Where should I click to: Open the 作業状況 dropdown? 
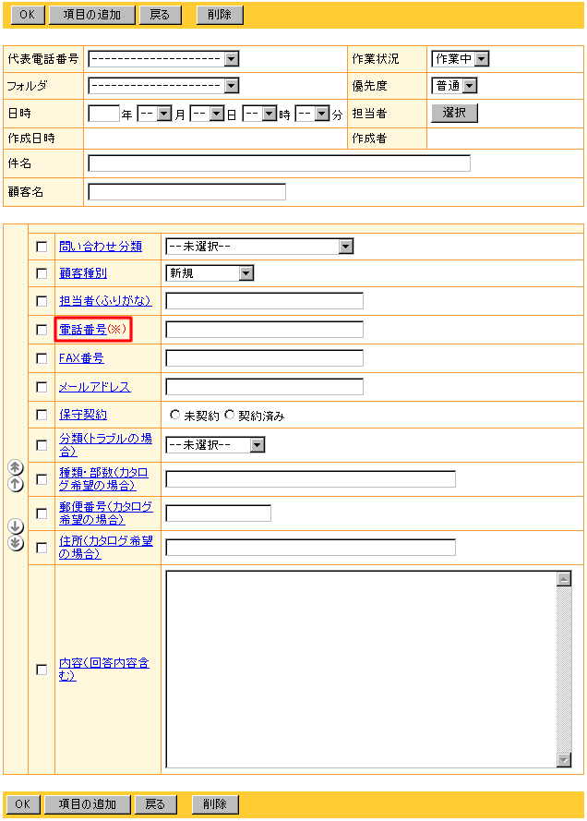click(460, 59)
